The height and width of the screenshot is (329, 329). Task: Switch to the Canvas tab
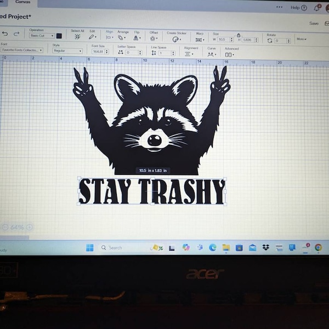pos(23,2)
